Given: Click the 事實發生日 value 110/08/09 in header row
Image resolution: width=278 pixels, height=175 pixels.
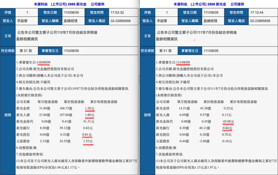Looking at the screenshot, I should [x=71, y=51].
